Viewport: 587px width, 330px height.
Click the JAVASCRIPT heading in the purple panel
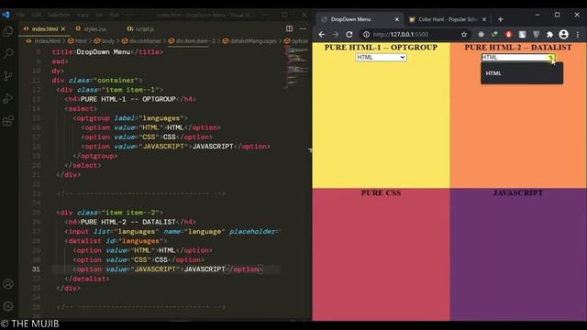(518, 193)
